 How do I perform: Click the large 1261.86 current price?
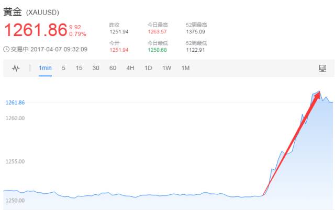tap(35, 30)
